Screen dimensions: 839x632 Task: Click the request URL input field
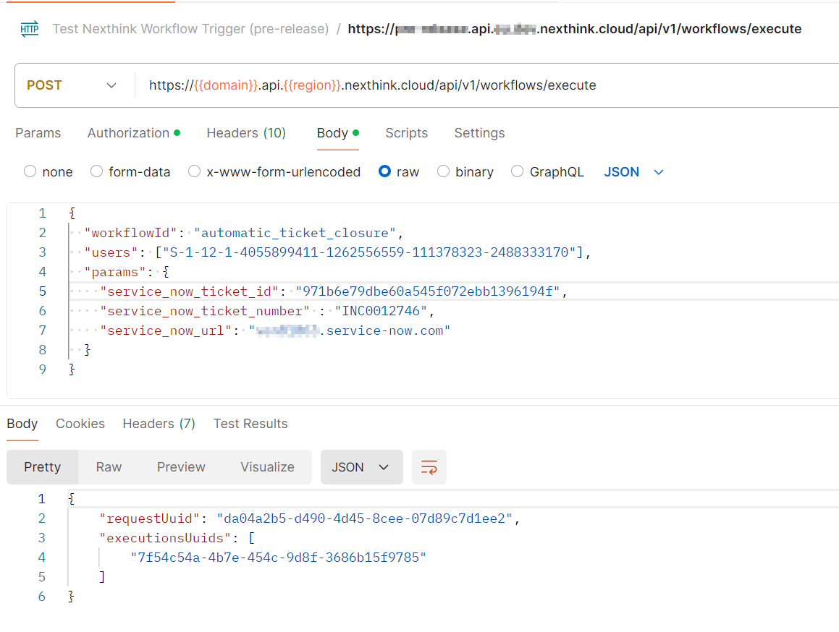486,85
